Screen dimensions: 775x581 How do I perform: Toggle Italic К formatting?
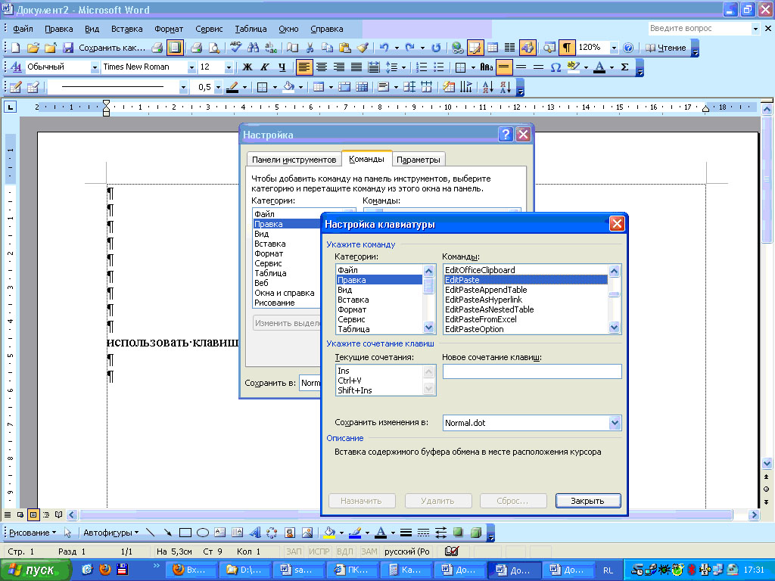coord(264,67)
